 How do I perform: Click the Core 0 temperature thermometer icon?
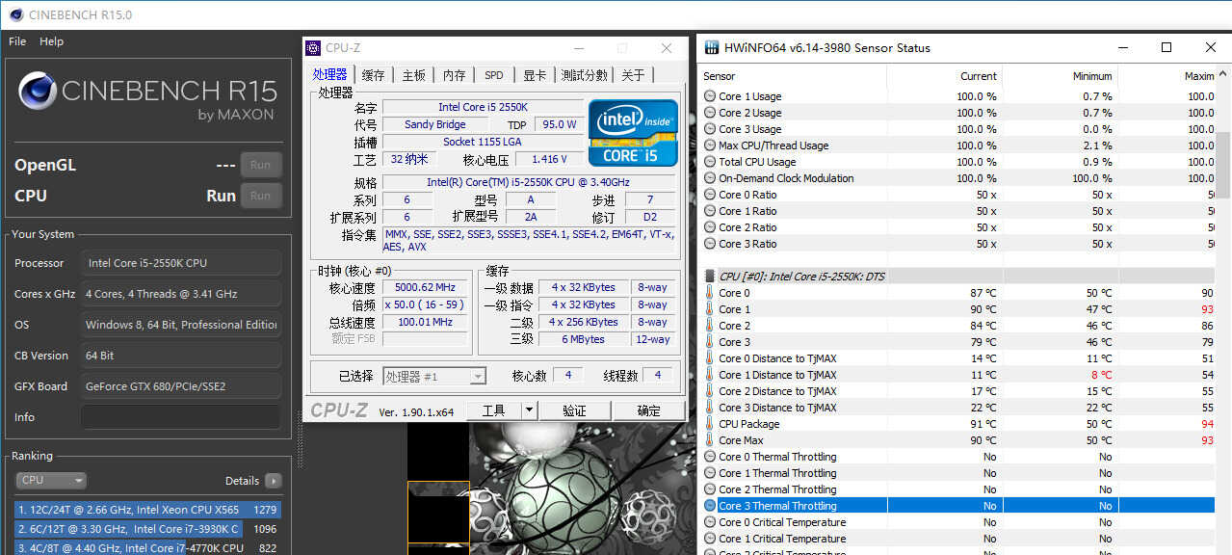(710, 293)
